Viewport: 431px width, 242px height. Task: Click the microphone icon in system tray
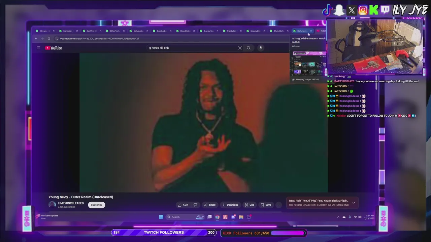coord(350,217)
